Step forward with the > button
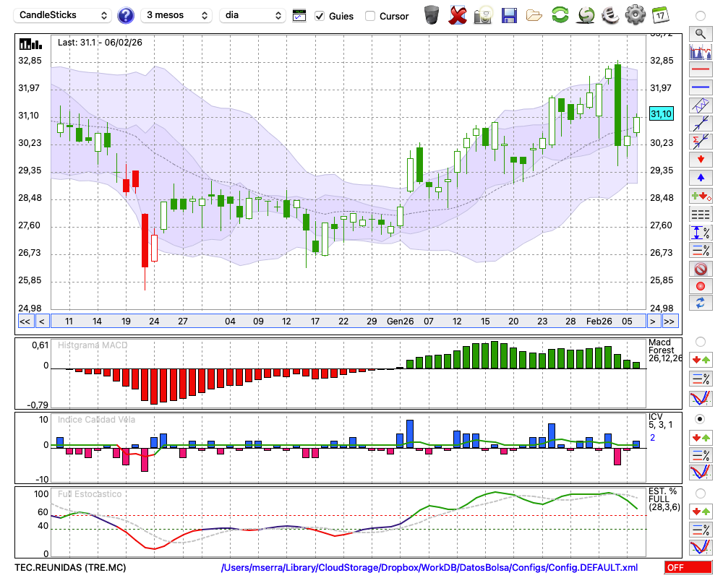Viewport: 723px width, 578px height. tap(652, 322)
